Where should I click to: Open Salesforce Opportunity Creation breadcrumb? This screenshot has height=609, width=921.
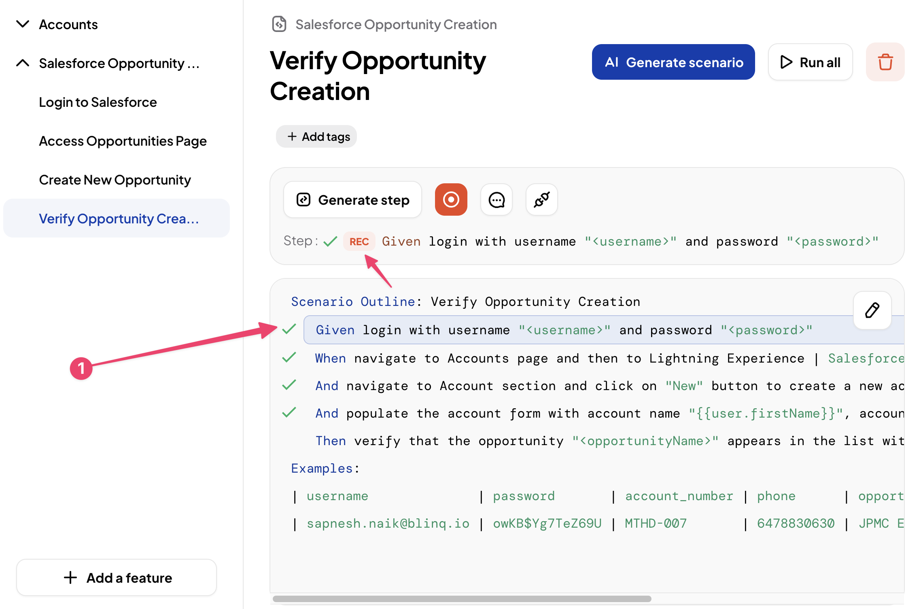pyautogui.click(x=396, y=24)
